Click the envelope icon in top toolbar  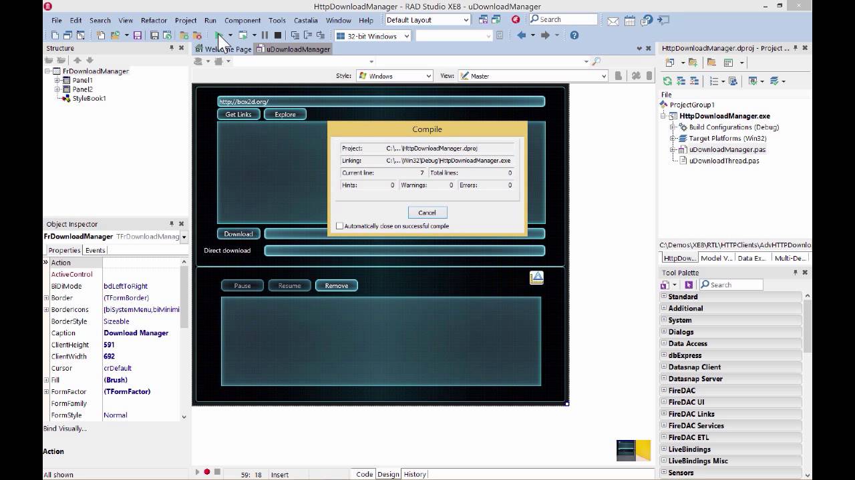(613, 20)
